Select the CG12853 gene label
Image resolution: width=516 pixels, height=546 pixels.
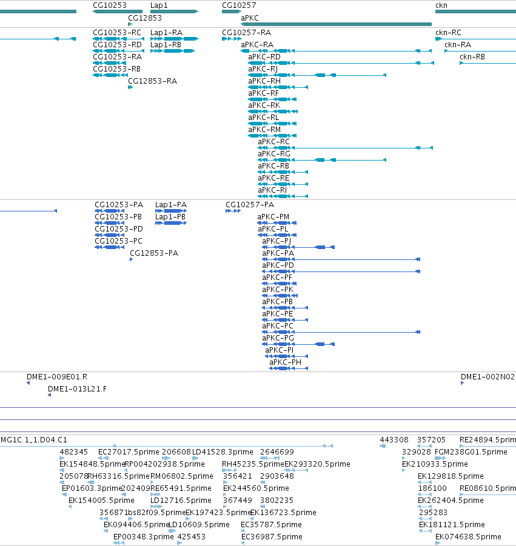(x=145, y=18)
